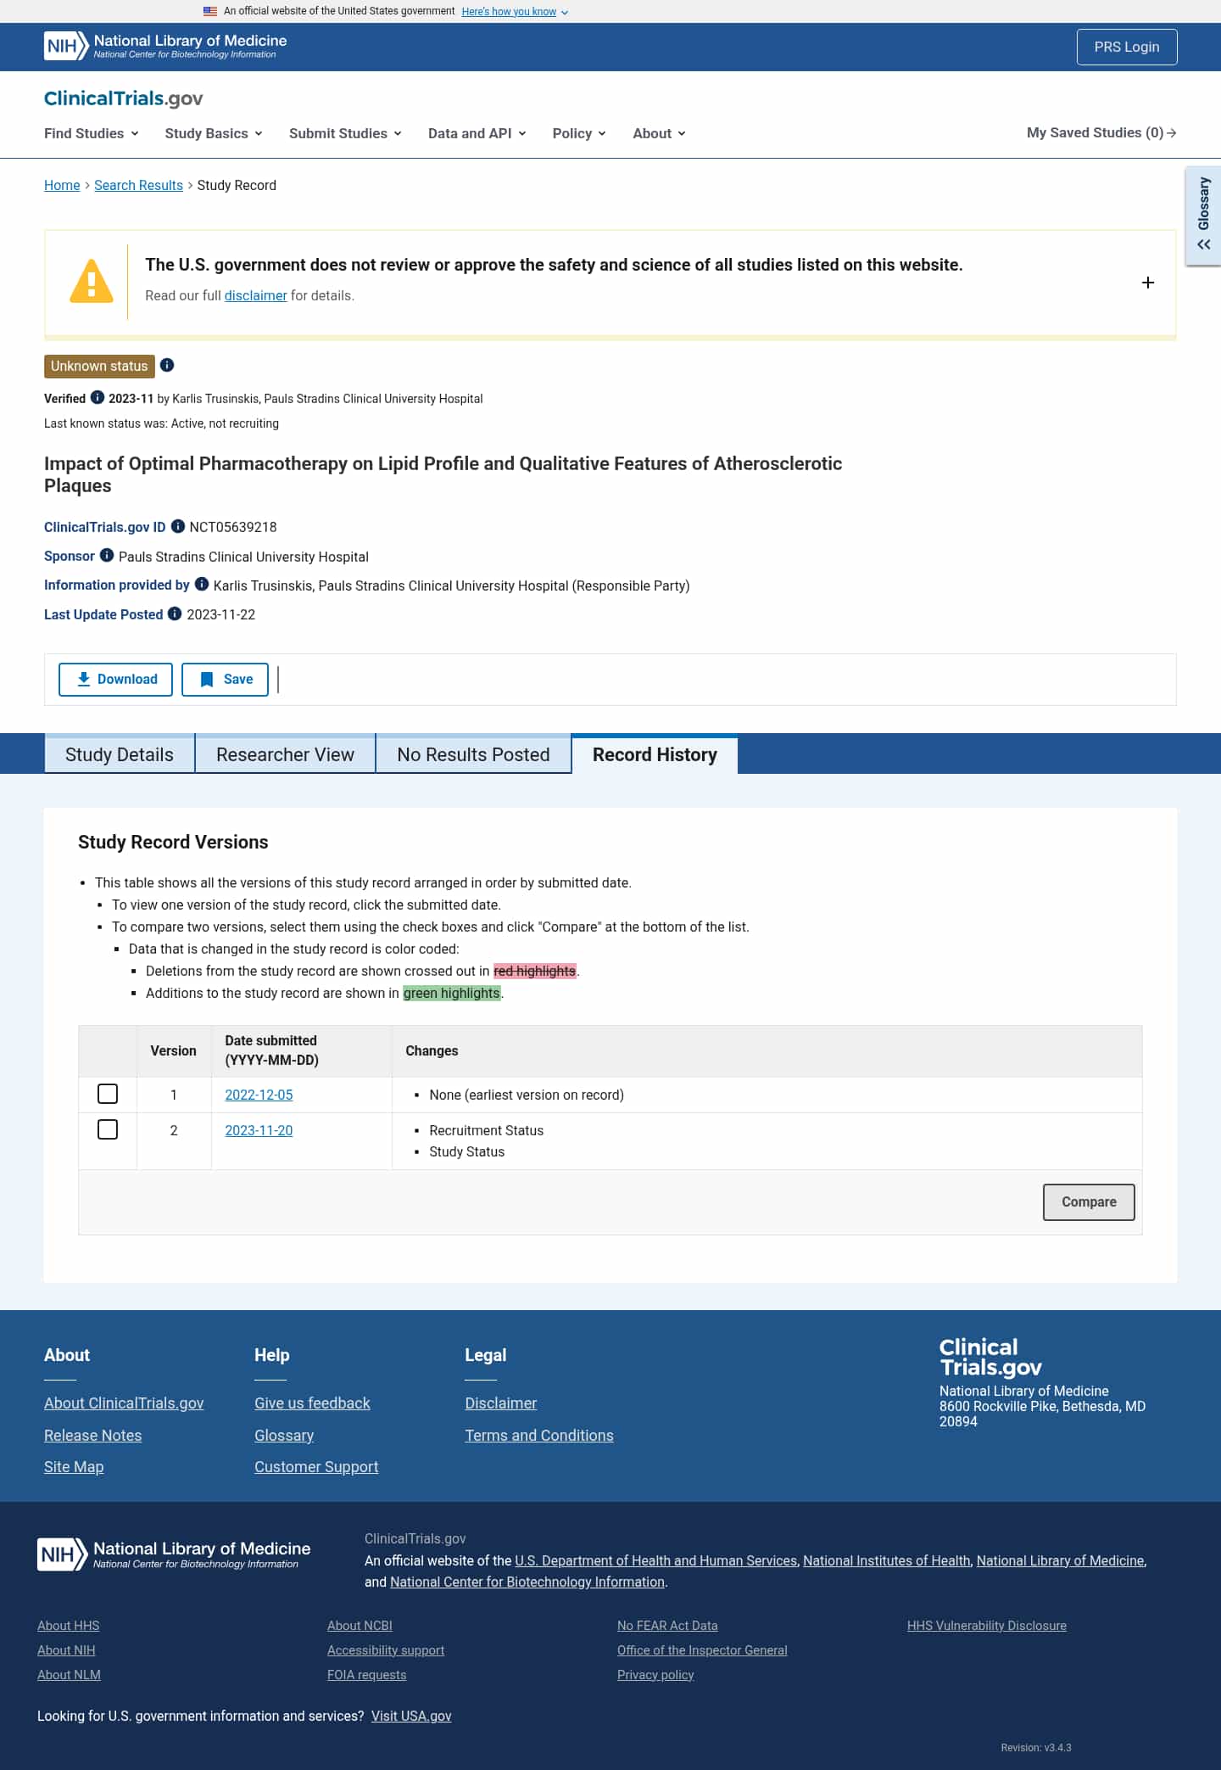This screenshot has height=1770, width=1221.
Task: Go to Home breadcrumb link
Action: 62,185
